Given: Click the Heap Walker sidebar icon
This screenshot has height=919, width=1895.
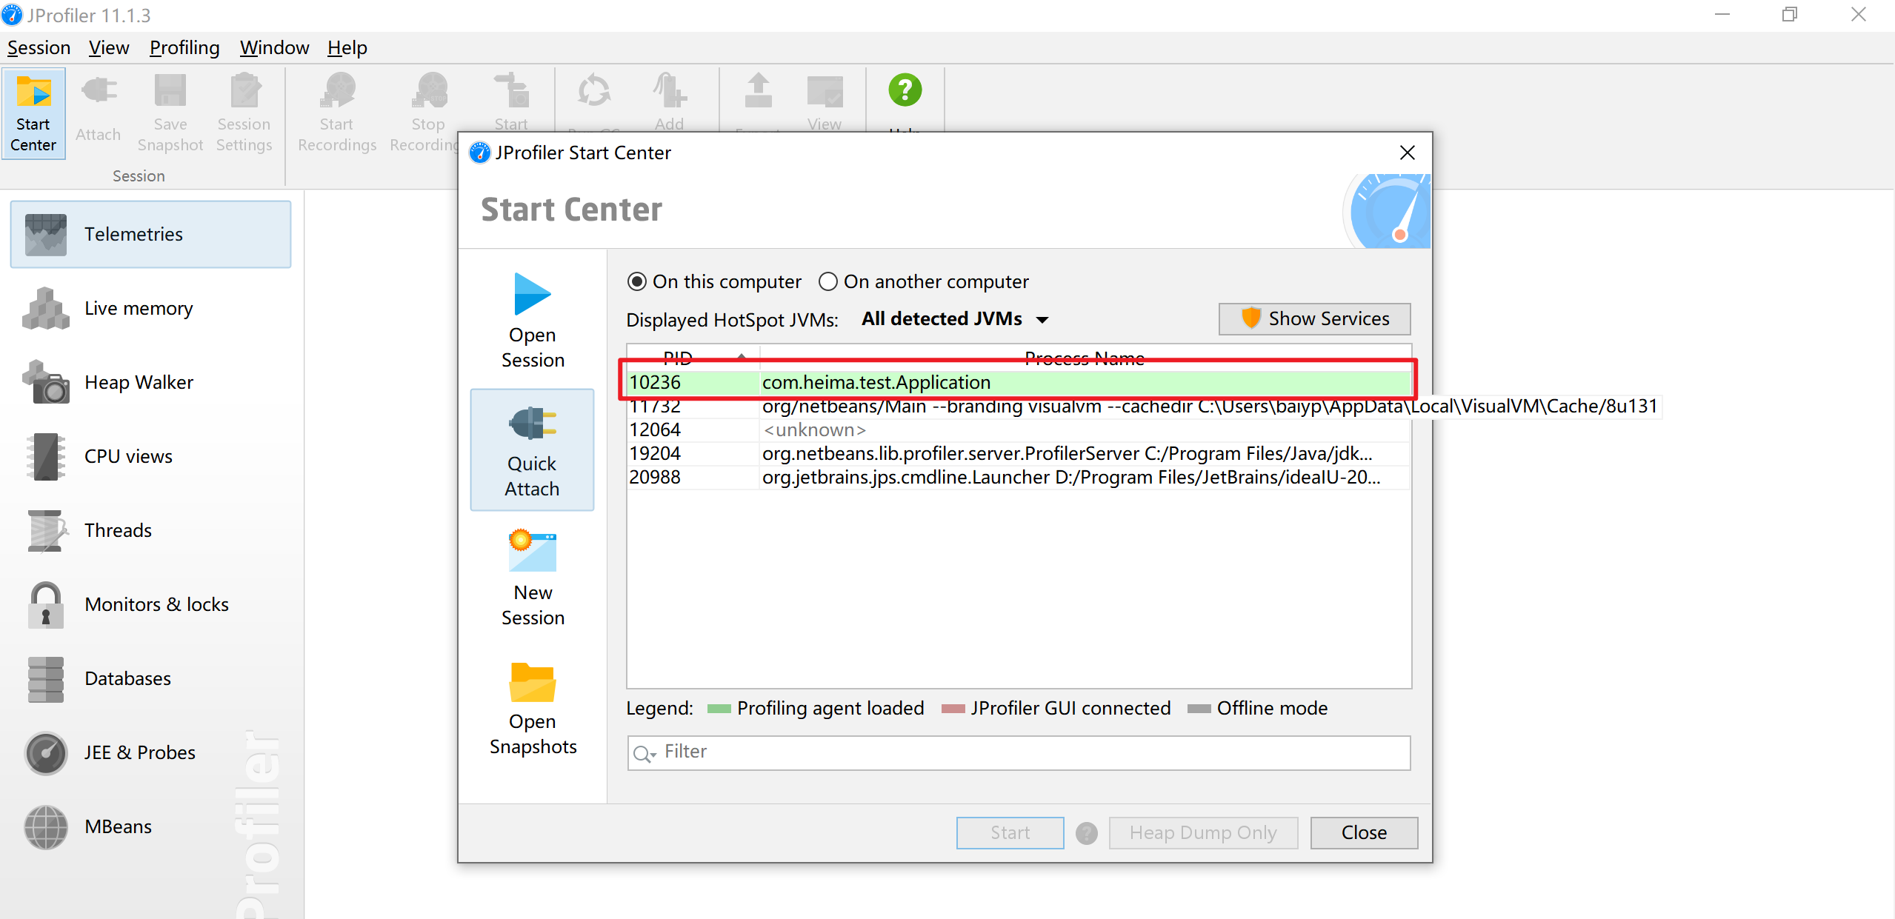Looking at the screenshot, I should click(x=46, y=381).
